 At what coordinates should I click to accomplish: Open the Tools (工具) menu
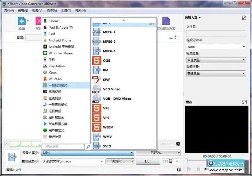(66, 10)
